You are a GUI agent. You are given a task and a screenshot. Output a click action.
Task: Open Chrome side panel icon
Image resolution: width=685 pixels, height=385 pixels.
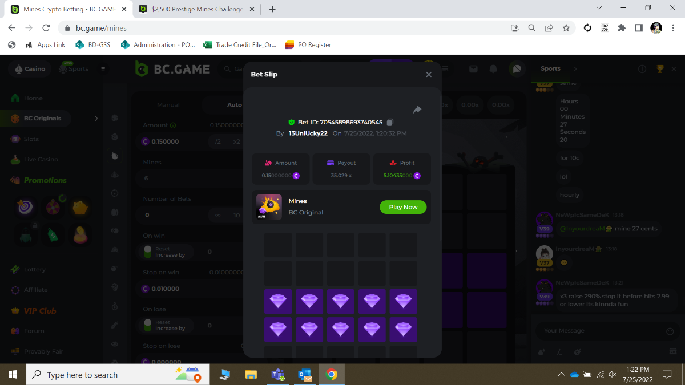coord(639,28)
